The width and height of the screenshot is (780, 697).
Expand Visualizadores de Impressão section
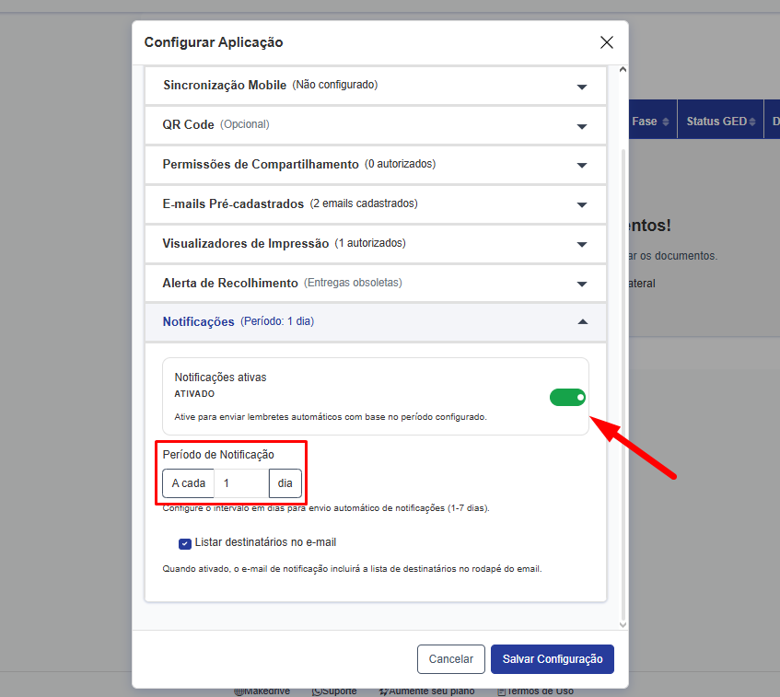click(x=581, y=244)
